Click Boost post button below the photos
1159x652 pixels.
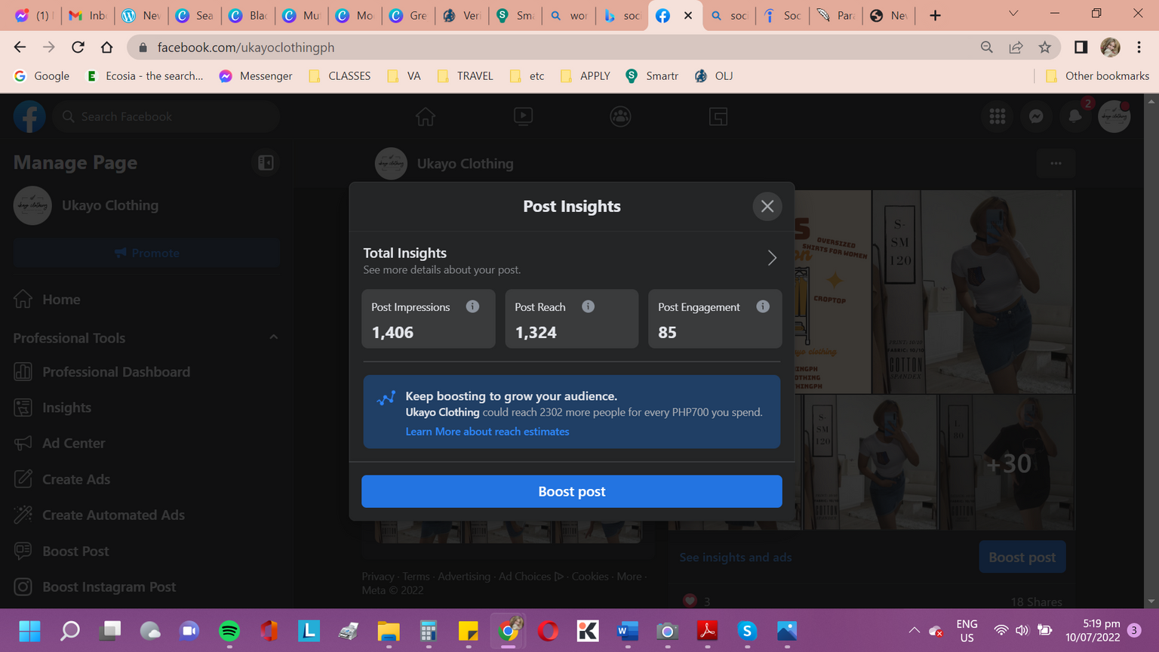coord(1022,557)
